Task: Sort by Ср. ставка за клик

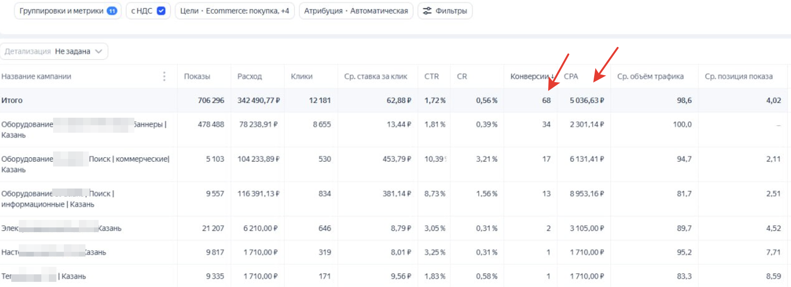Action: point(375,76)
